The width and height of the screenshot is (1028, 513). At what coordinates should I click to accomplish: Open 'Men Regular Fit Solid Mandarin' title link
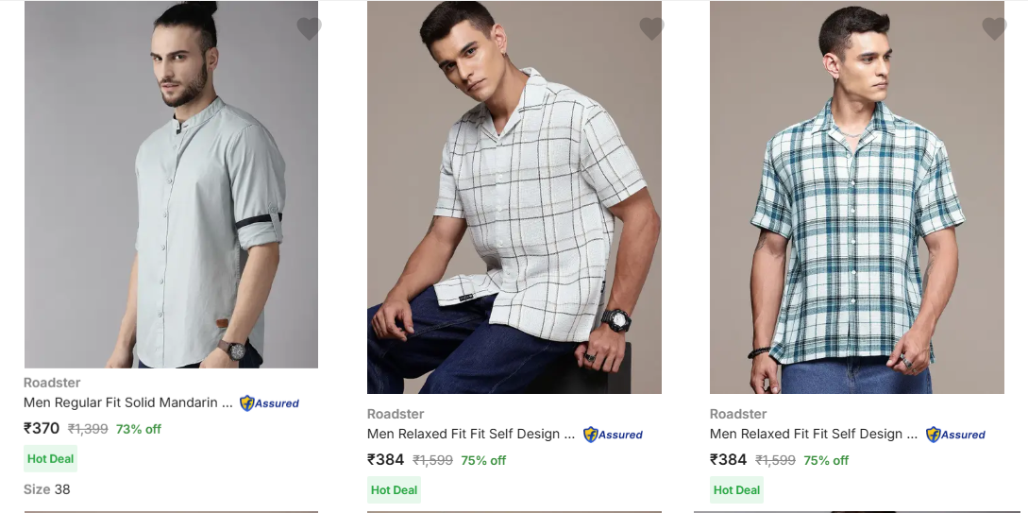[x=127, y=402]
